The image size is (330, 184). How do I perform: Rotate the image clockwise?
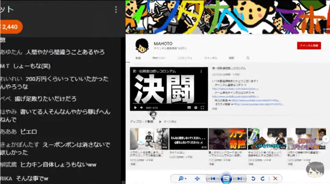pos(263,178)
